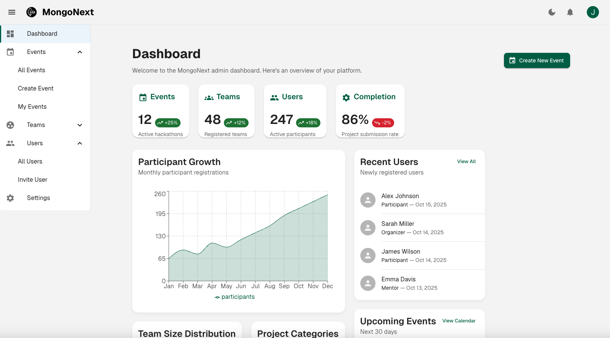Toggle dark mode with moon icon
The image size is (610, 338).
coord(552,12)
